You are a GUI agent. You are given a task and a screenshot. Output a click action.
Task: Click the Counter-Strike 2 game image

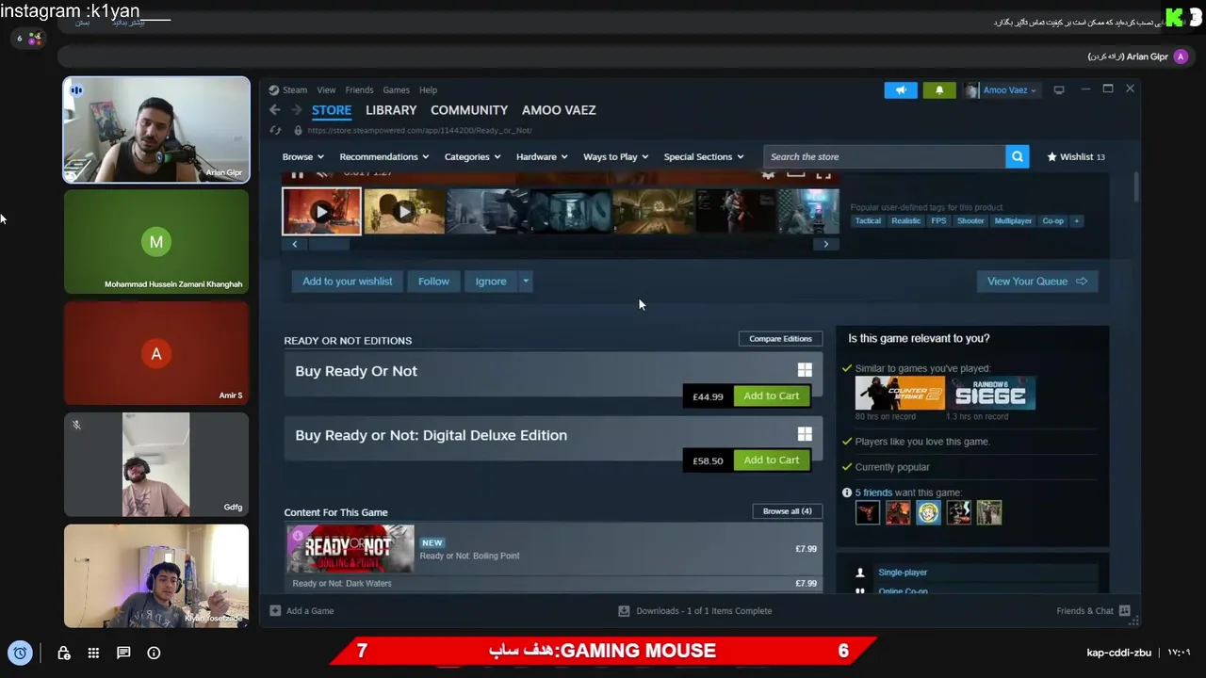point(900,393)
